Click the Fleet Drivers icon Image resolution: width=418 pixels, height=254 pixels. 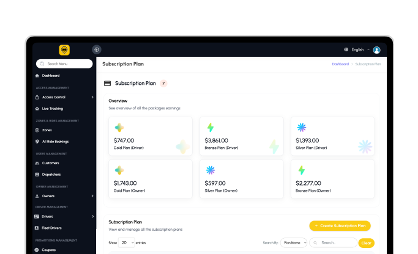coord(37,228)
